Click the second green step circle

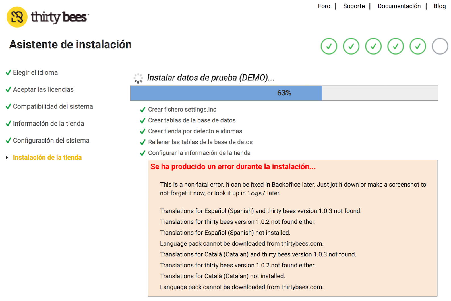[x=351, y=46]
